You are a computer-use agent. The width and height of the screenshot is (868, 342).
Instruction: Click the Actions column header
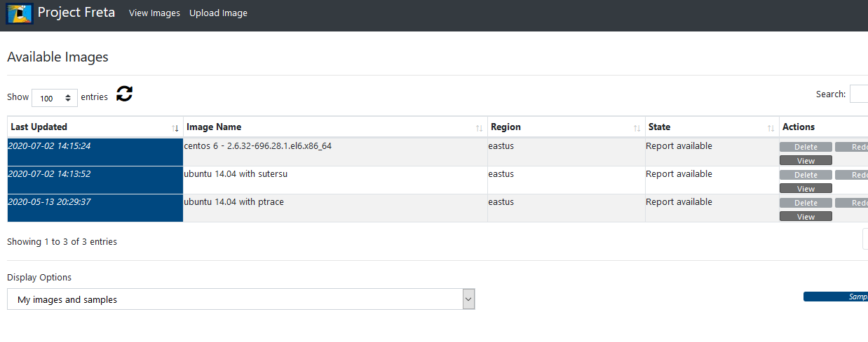pyautogui.click(x=823, y=127)
